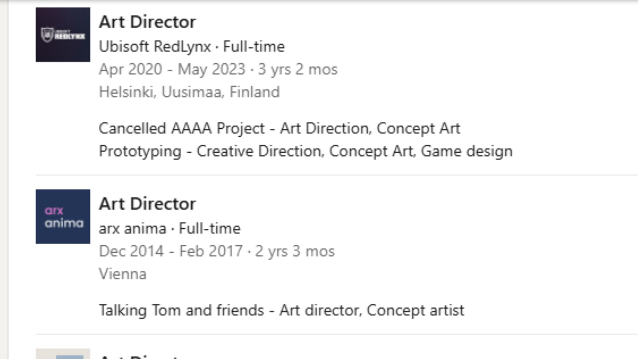Click the arx anima company name text
This screenshot has width=638, height=359.
132,229
